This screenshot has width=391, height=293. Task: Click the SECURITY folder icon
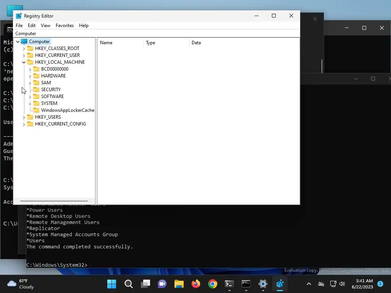pyautogui.click(x=36, y=89)
